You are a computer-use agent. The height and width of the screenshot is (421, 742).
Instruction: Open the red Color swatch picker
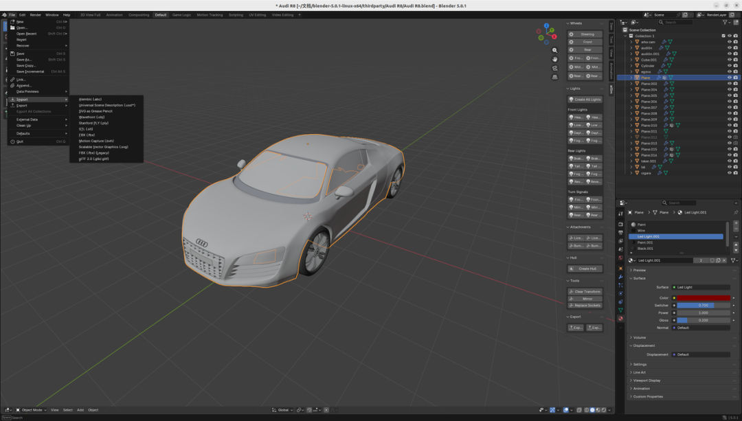pos(704,298)
